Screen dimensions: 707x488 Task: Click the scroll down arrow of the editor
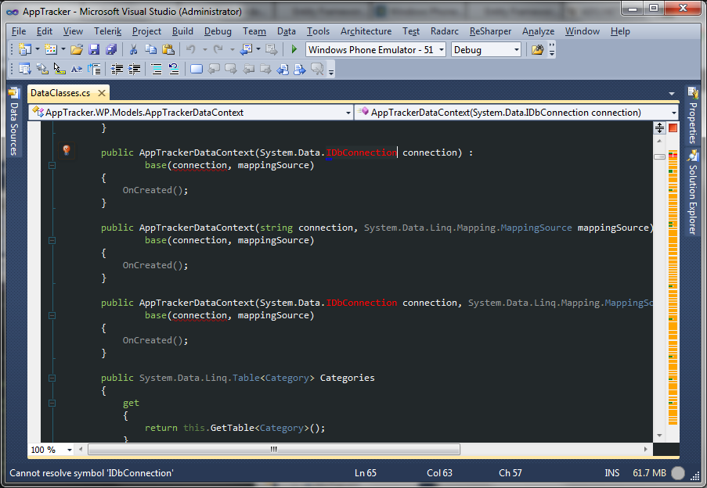point(659,436)
